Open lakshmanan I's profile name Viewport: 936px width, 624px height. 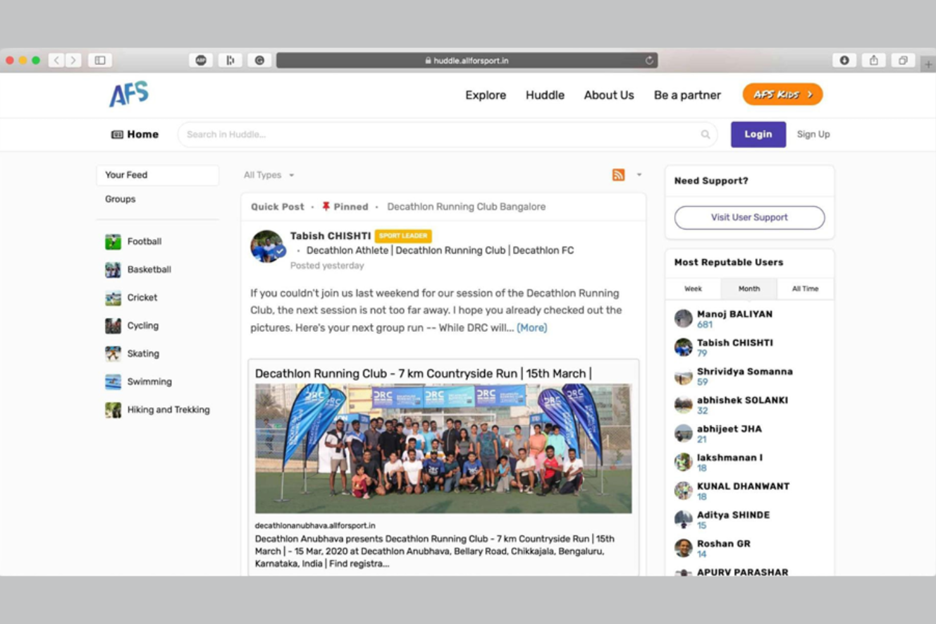(730, 458)
